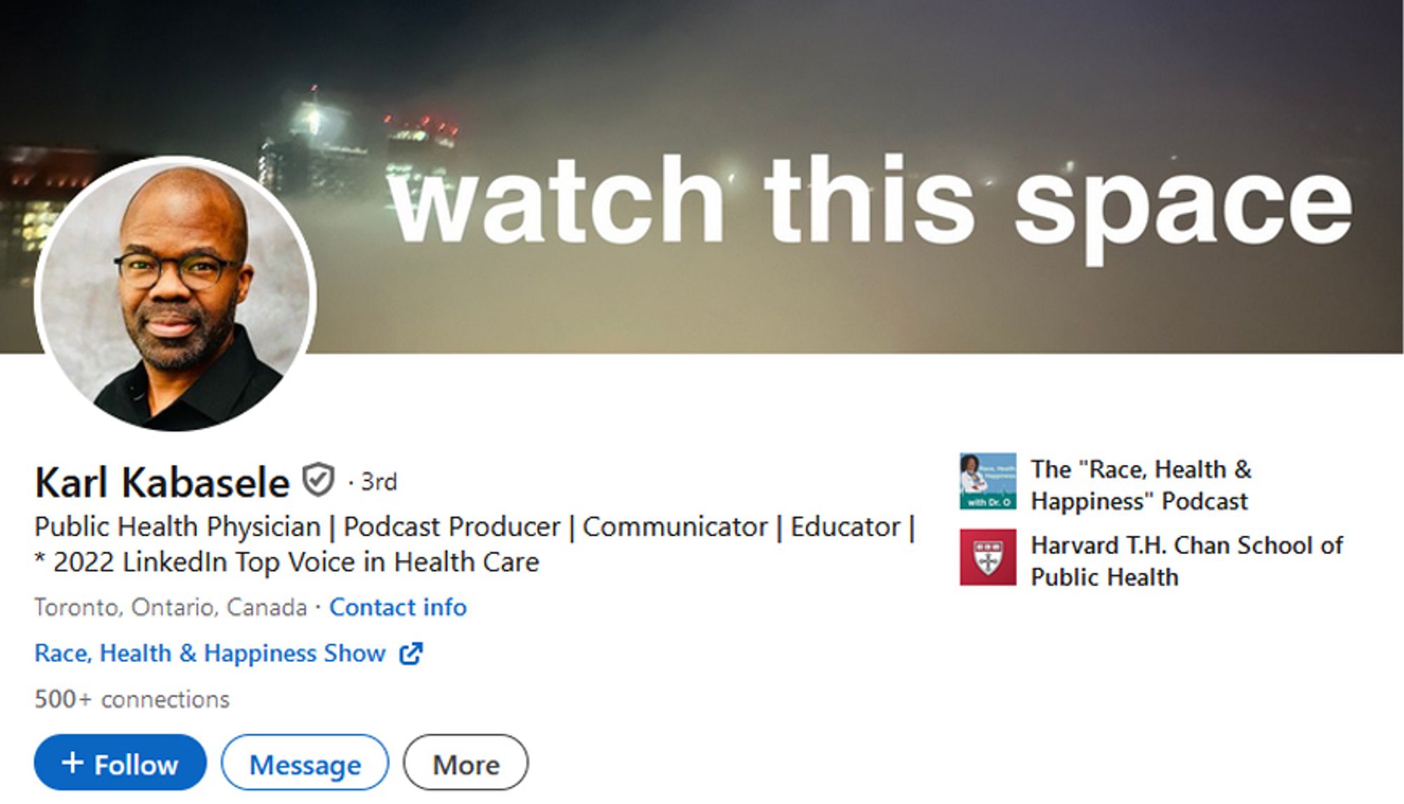This screenshot has width=1404, height=804.
Task: Click the Harvard shield logo icon
Action: pyautogui.click(x=988, y=558)
